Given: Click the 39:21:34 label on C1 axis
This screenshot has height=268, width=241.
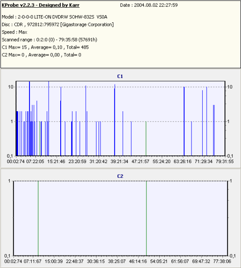Looking at the screenshot, I should pos(120,162).
